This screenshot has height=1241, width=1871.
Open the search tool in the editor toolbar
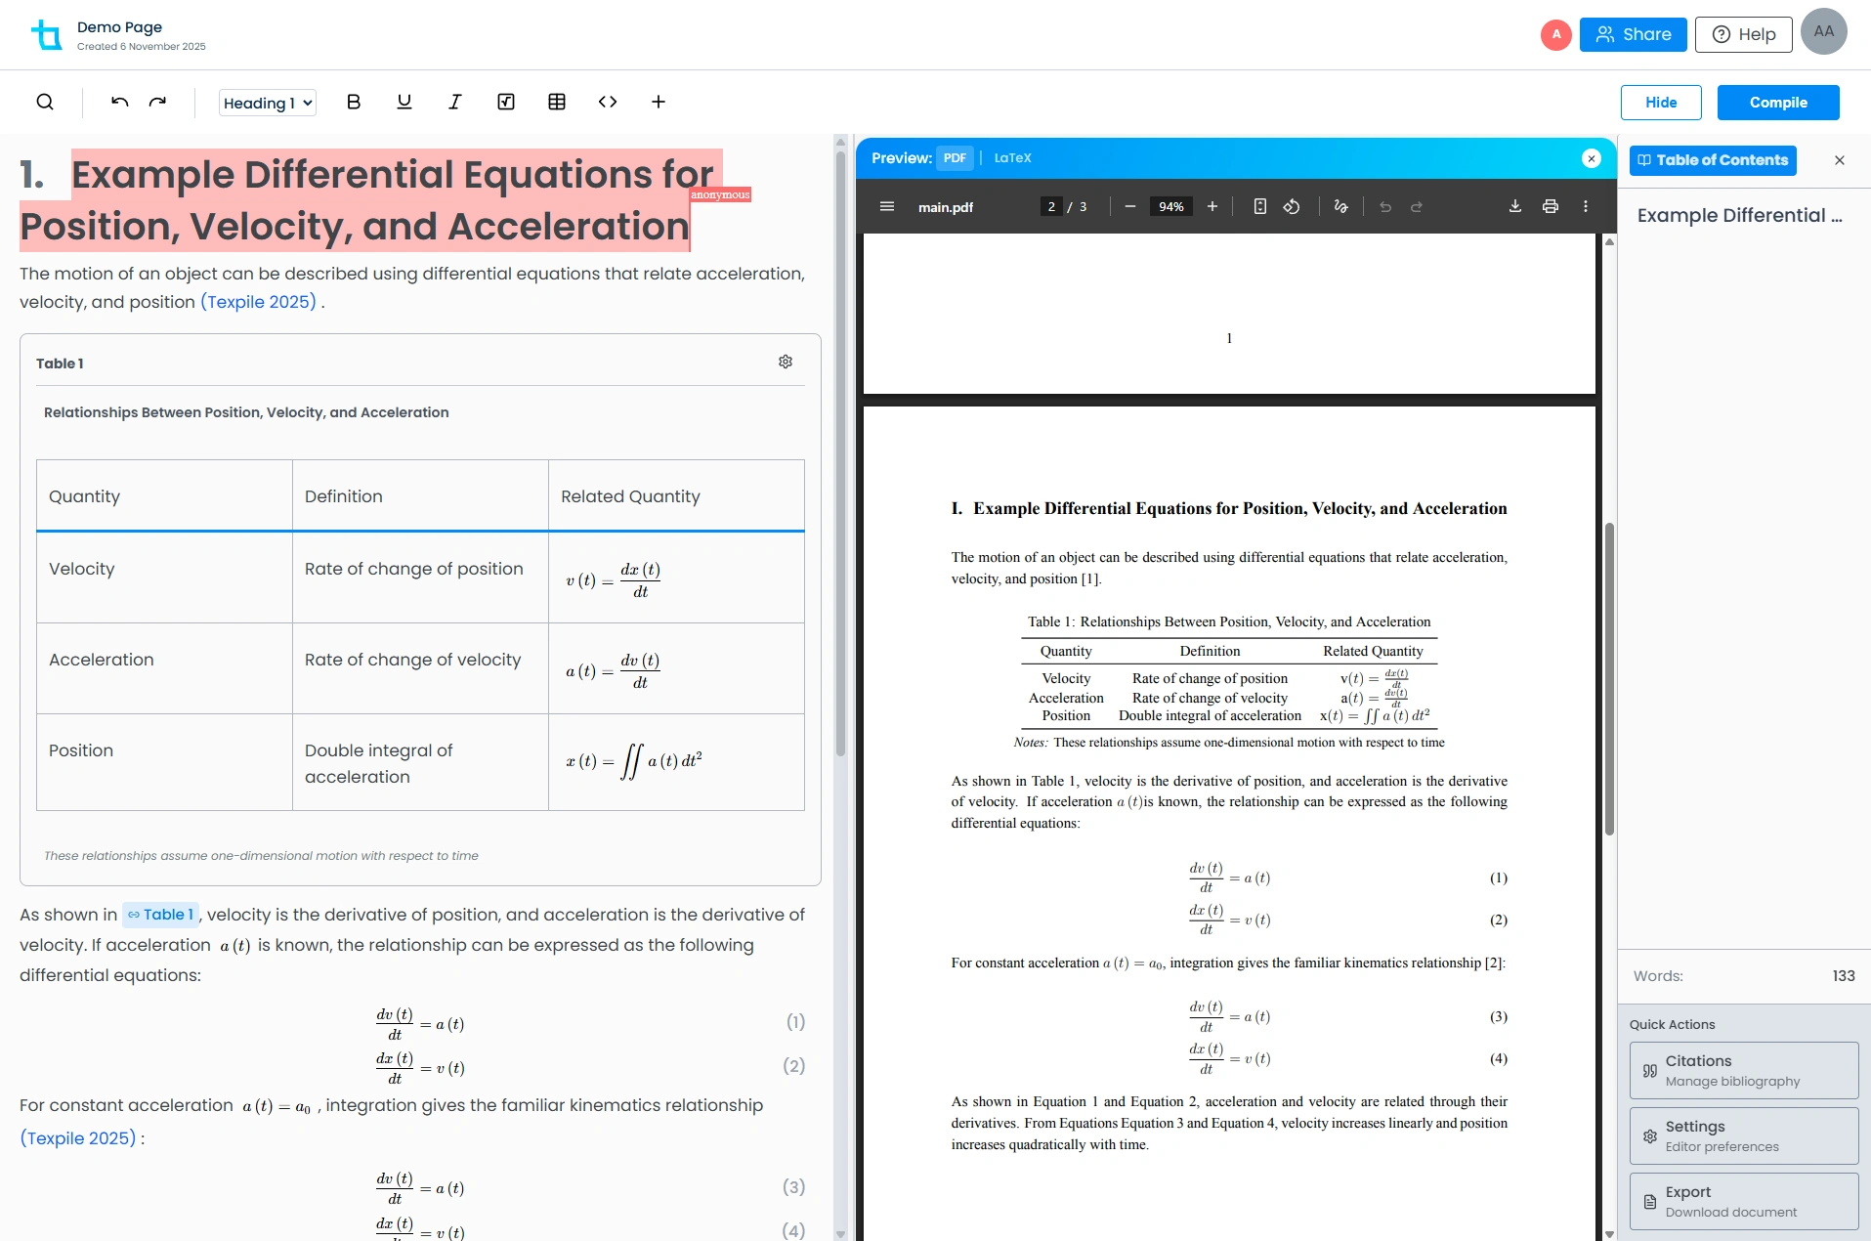tap(45, 102)
